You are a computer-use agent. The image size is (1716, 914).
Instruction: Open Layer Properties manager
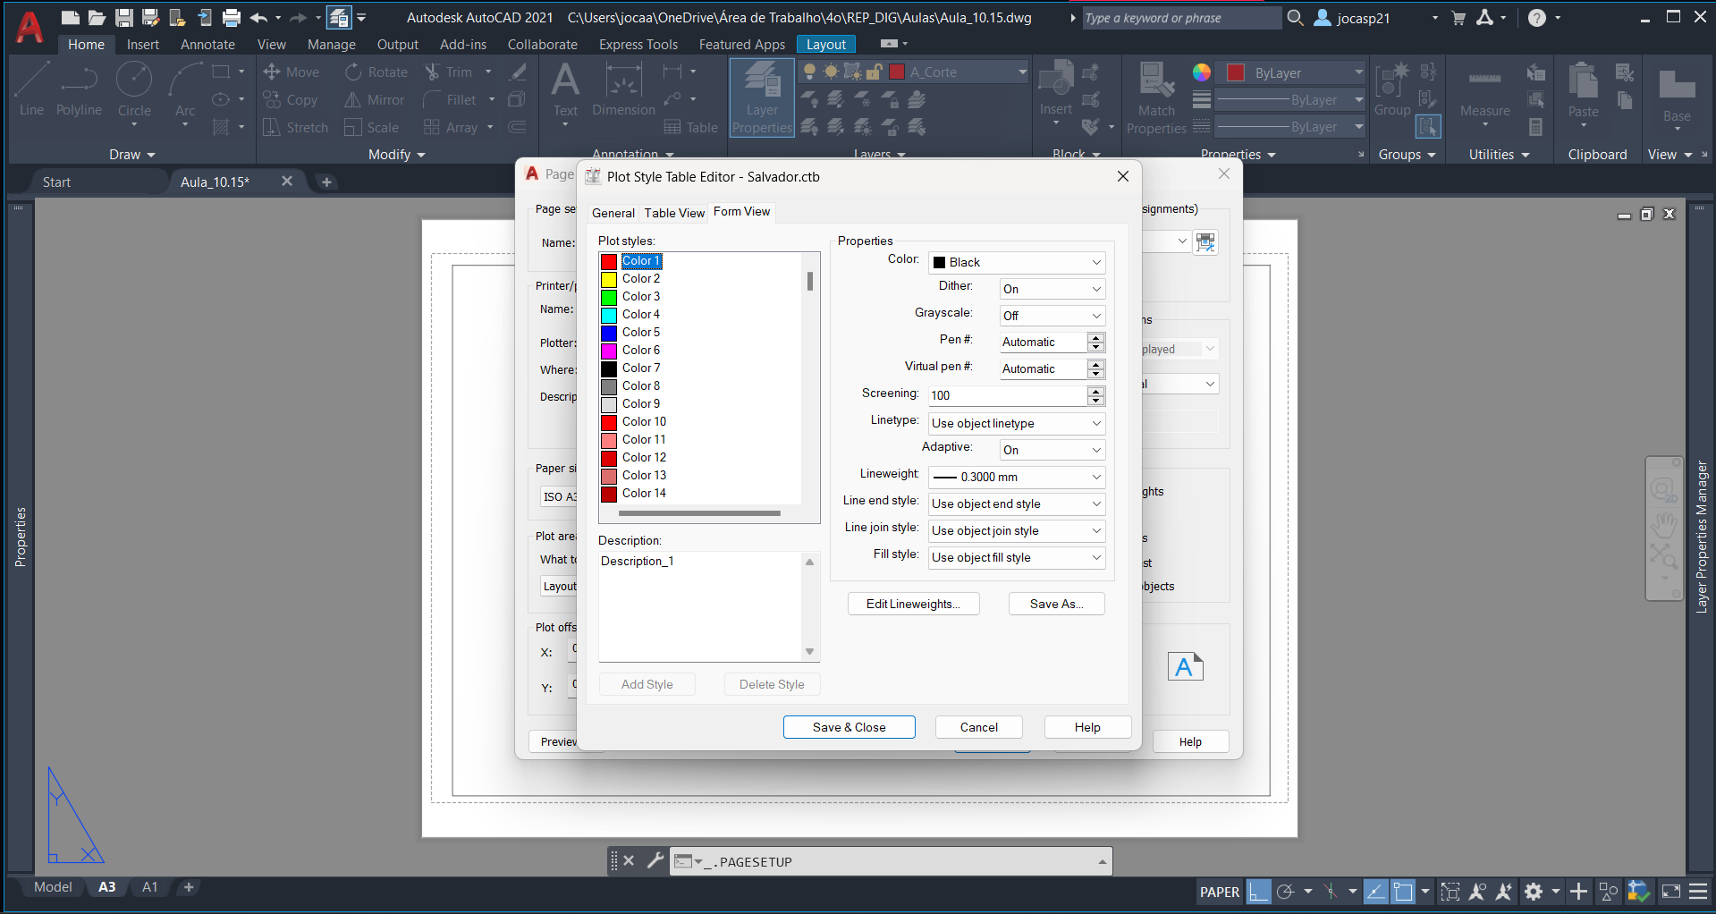click(x=762, y=98)
